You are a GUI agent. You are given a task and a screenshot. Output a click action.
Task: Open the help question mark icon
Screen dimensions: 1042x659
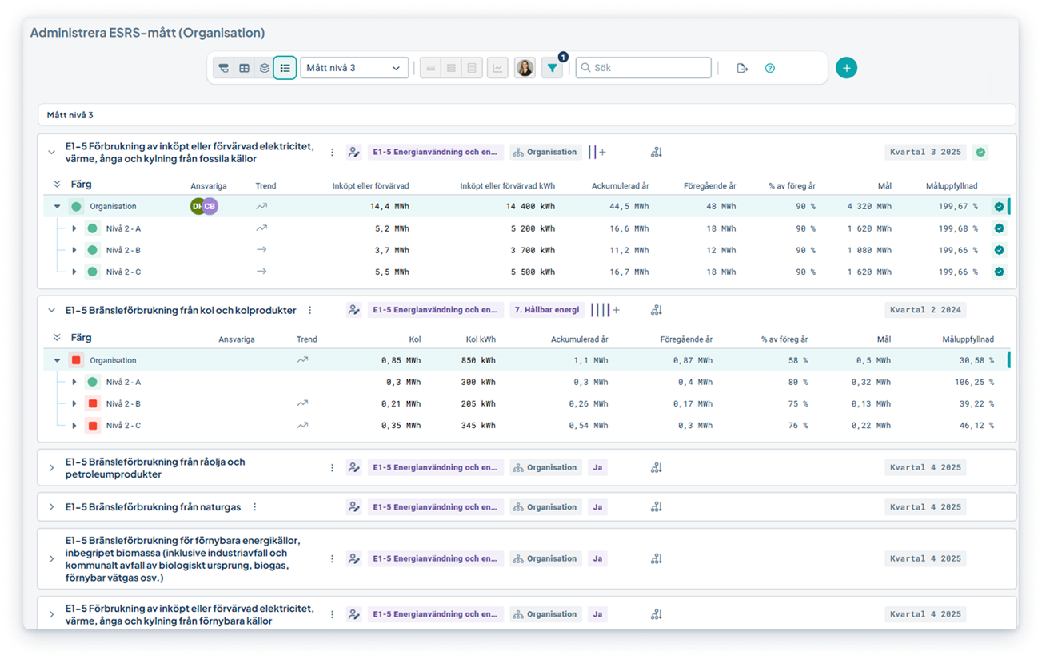tap(770, 68)
